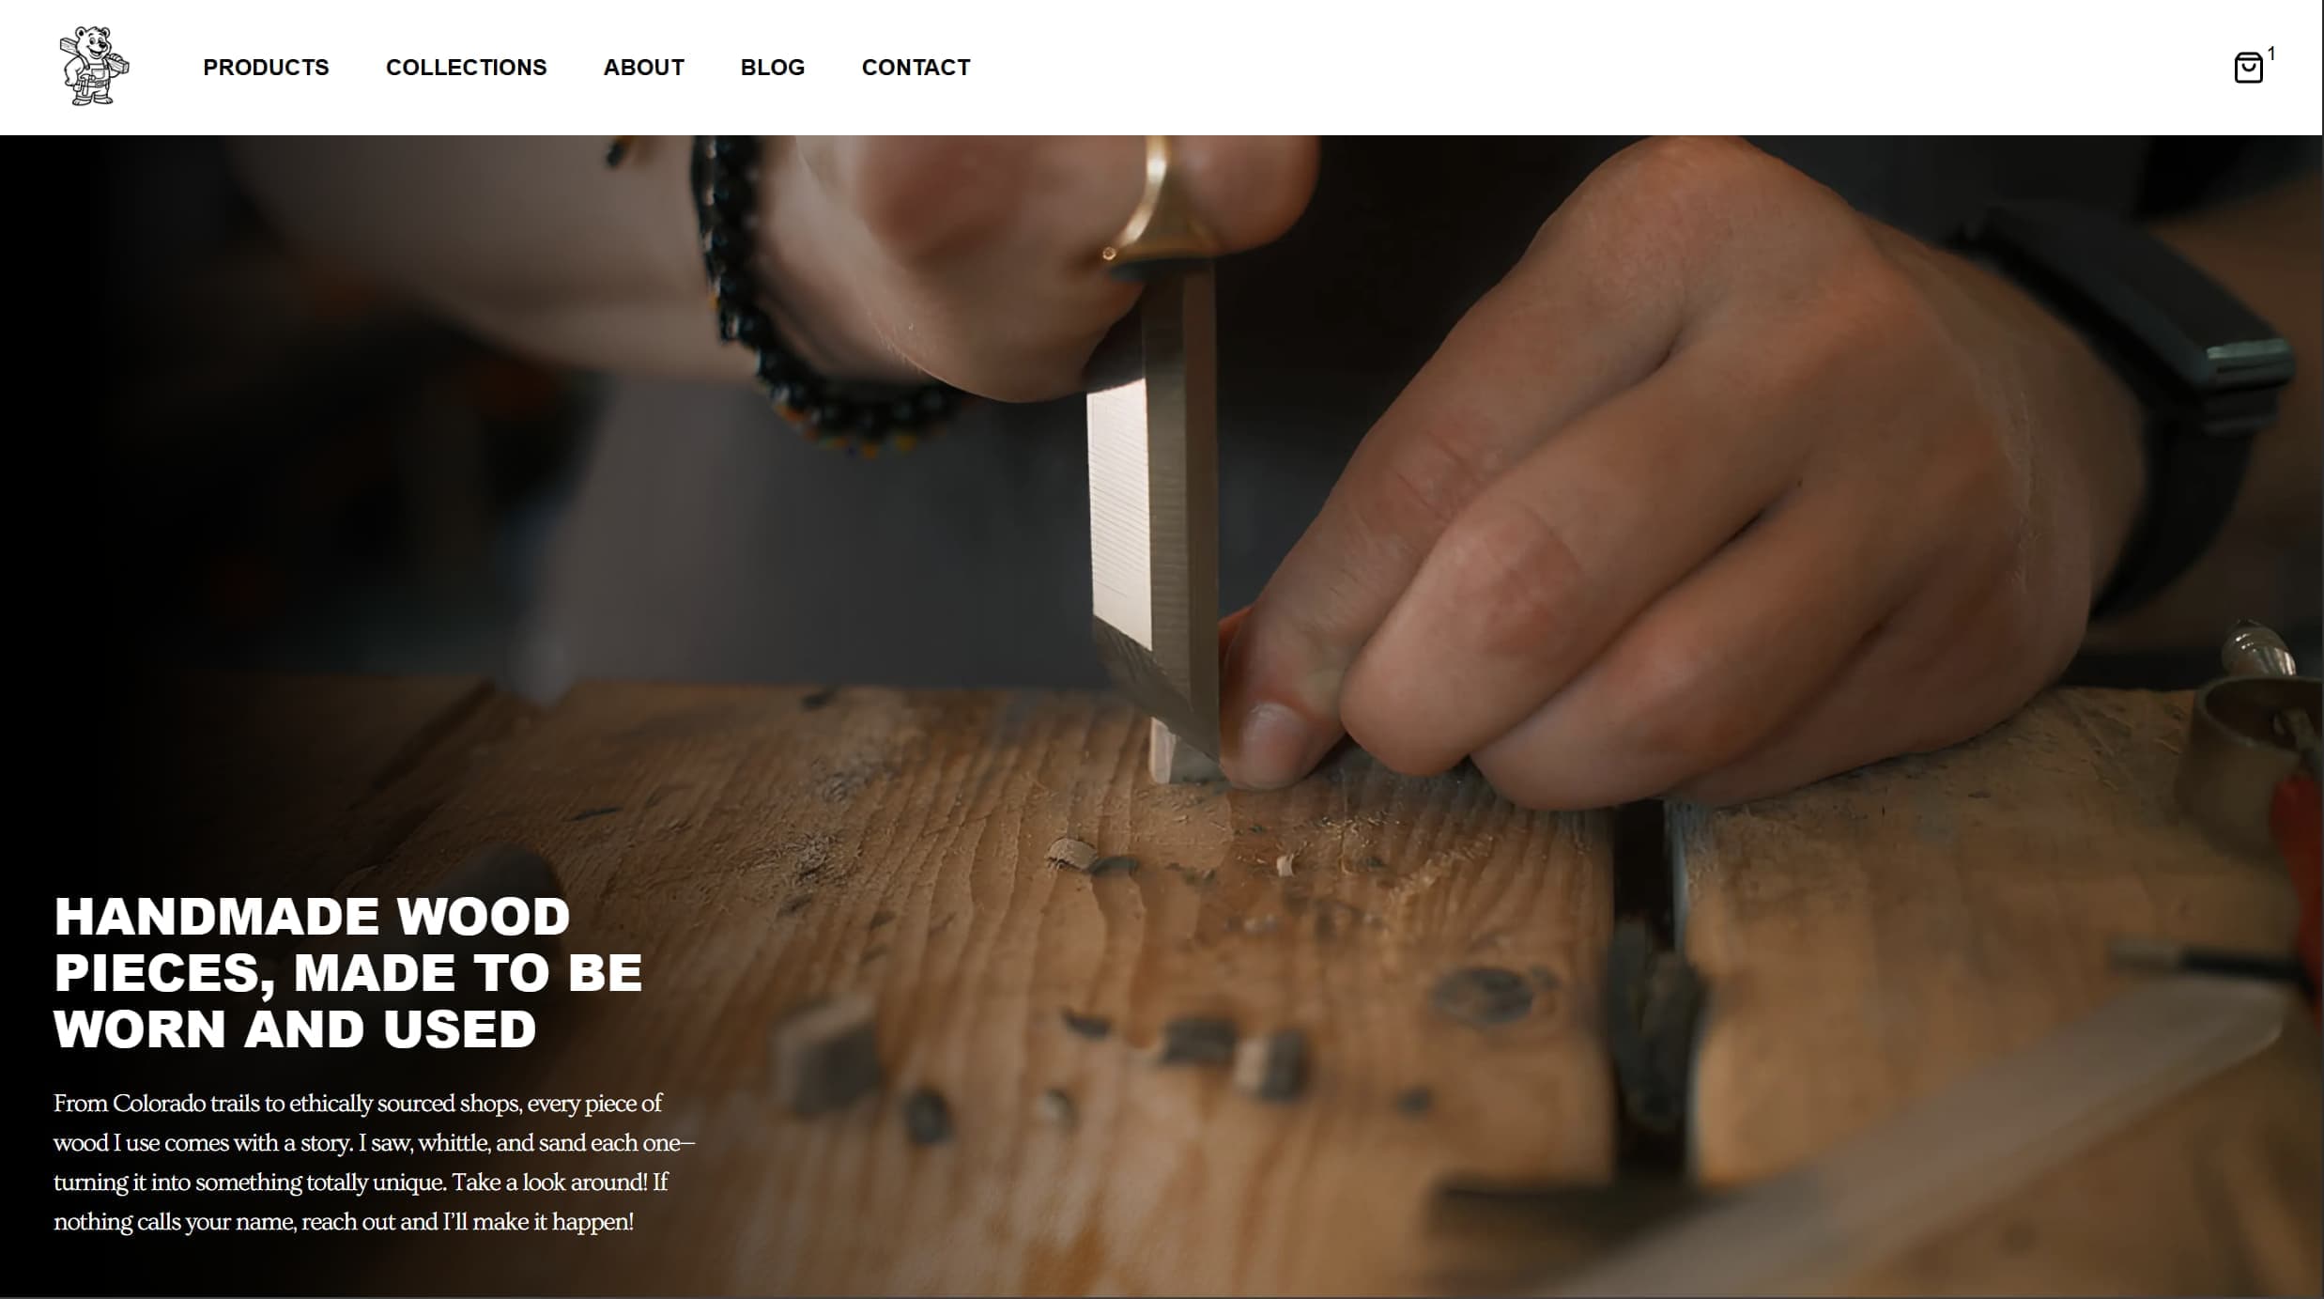Visit the BLOG section

point(772,68)
